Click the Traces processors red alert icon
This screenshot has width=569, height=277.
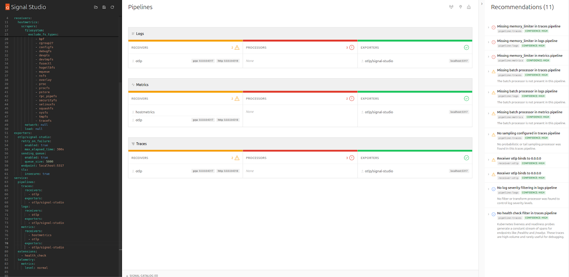coord(352,158)
